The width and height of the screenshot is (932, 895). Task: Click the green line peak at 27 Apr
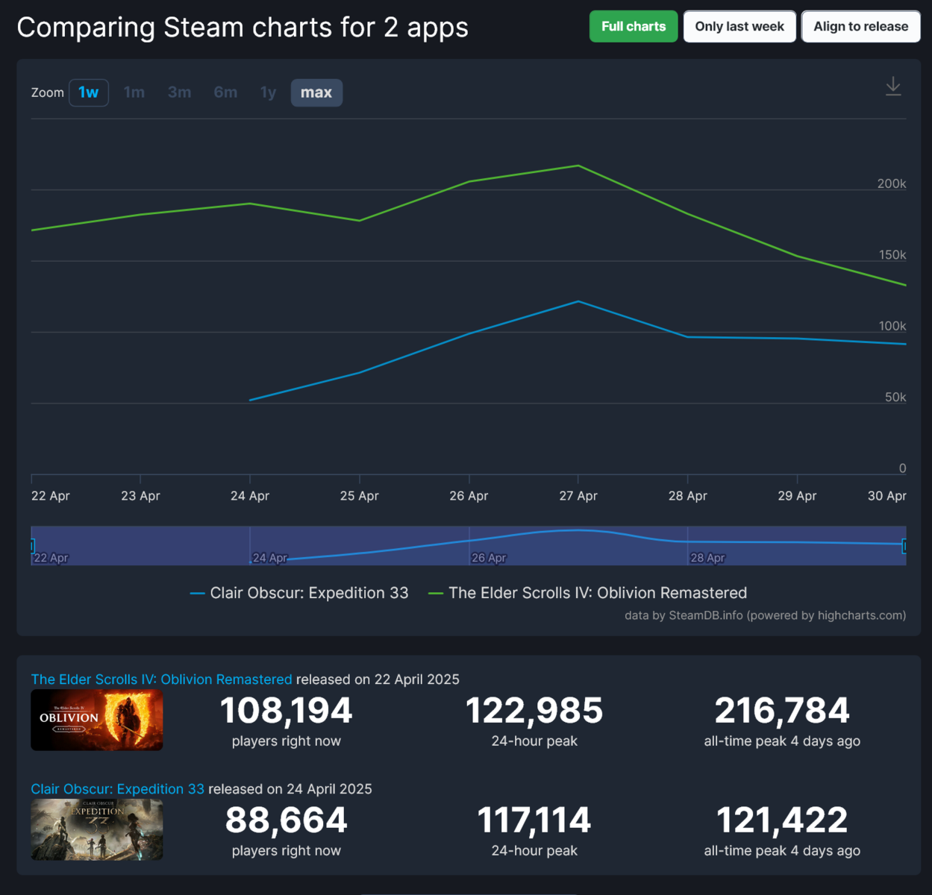click(578, 166)
